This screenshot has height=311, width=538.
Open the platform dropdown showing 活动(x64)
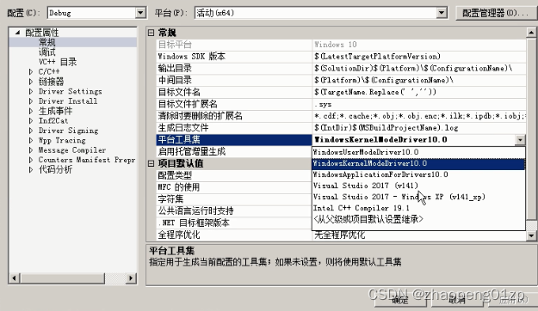pos(442,13)
